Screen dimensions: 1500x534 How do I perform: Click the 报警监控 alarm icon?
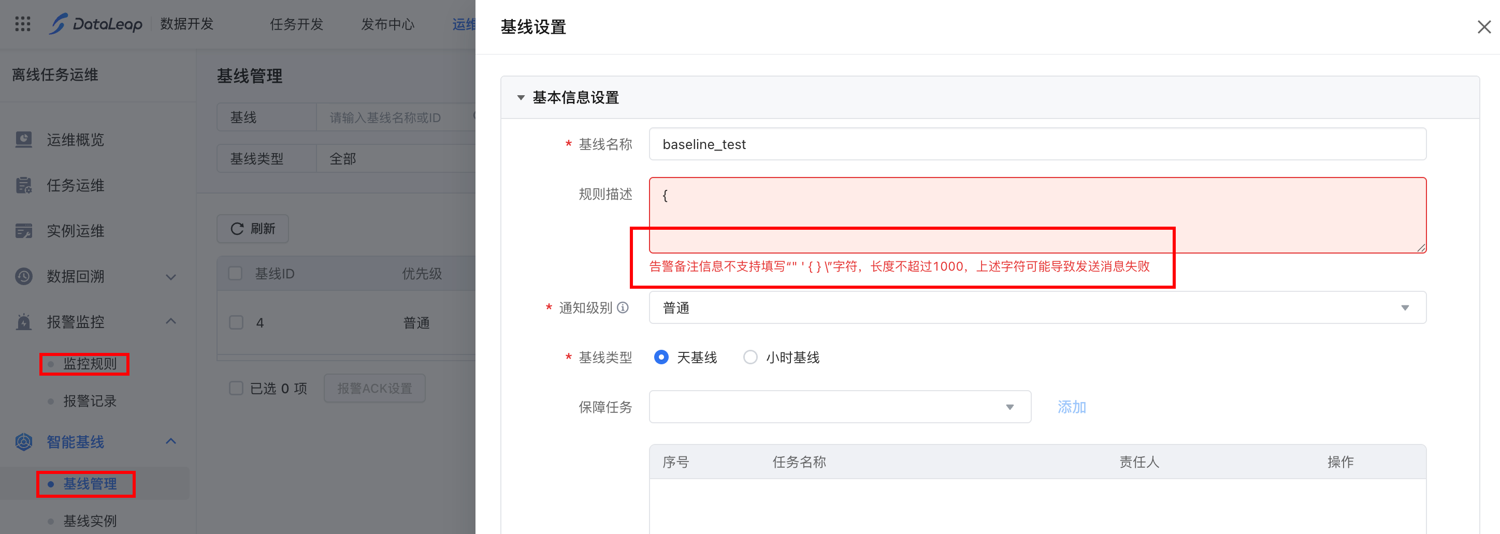point(23,322)
